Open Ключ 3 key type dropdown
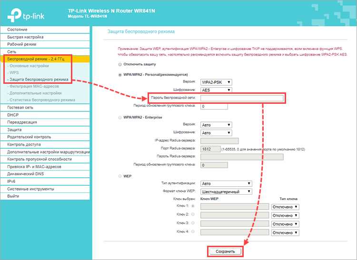Image resolution: width=357 pixels, height=260 pixels. click(x=285, y=224)
